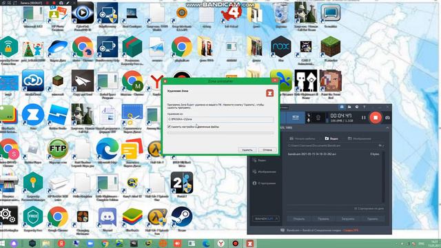Click Удалить button in Bandicam file list
This screenshot has height=248, width=441.
(x=372, y=218)
